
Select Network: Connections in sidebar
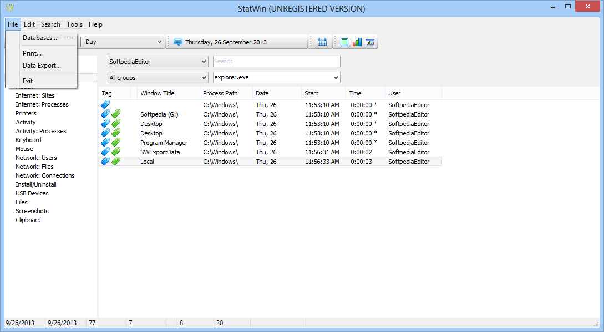click(45, 175)
